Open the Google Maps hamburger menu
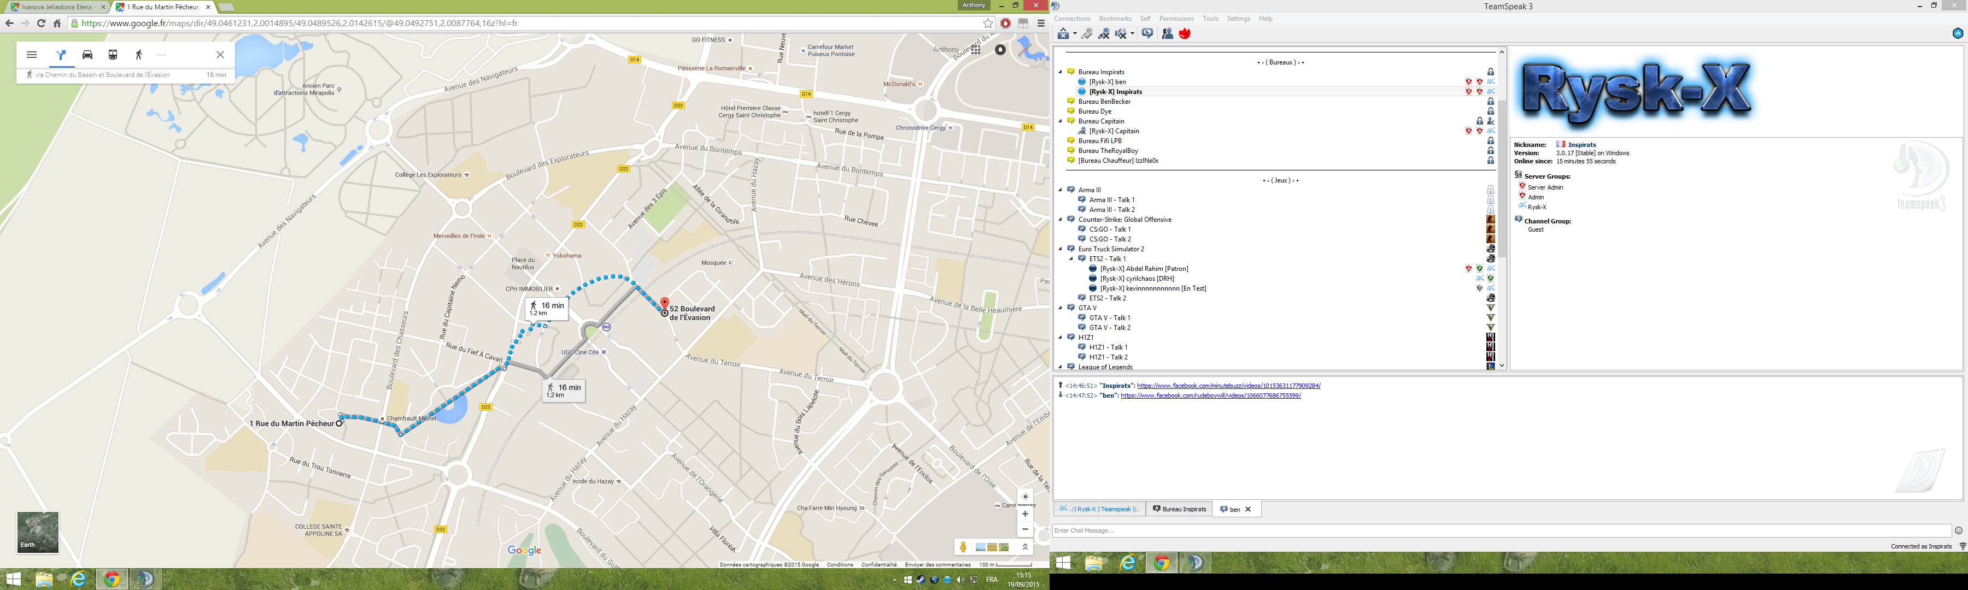Screen dimensions: 1968x590 point(31,55)
